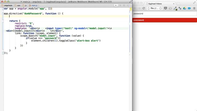Reload the page in Chrome
Screen dimensions: 197x111
[144, 8]
